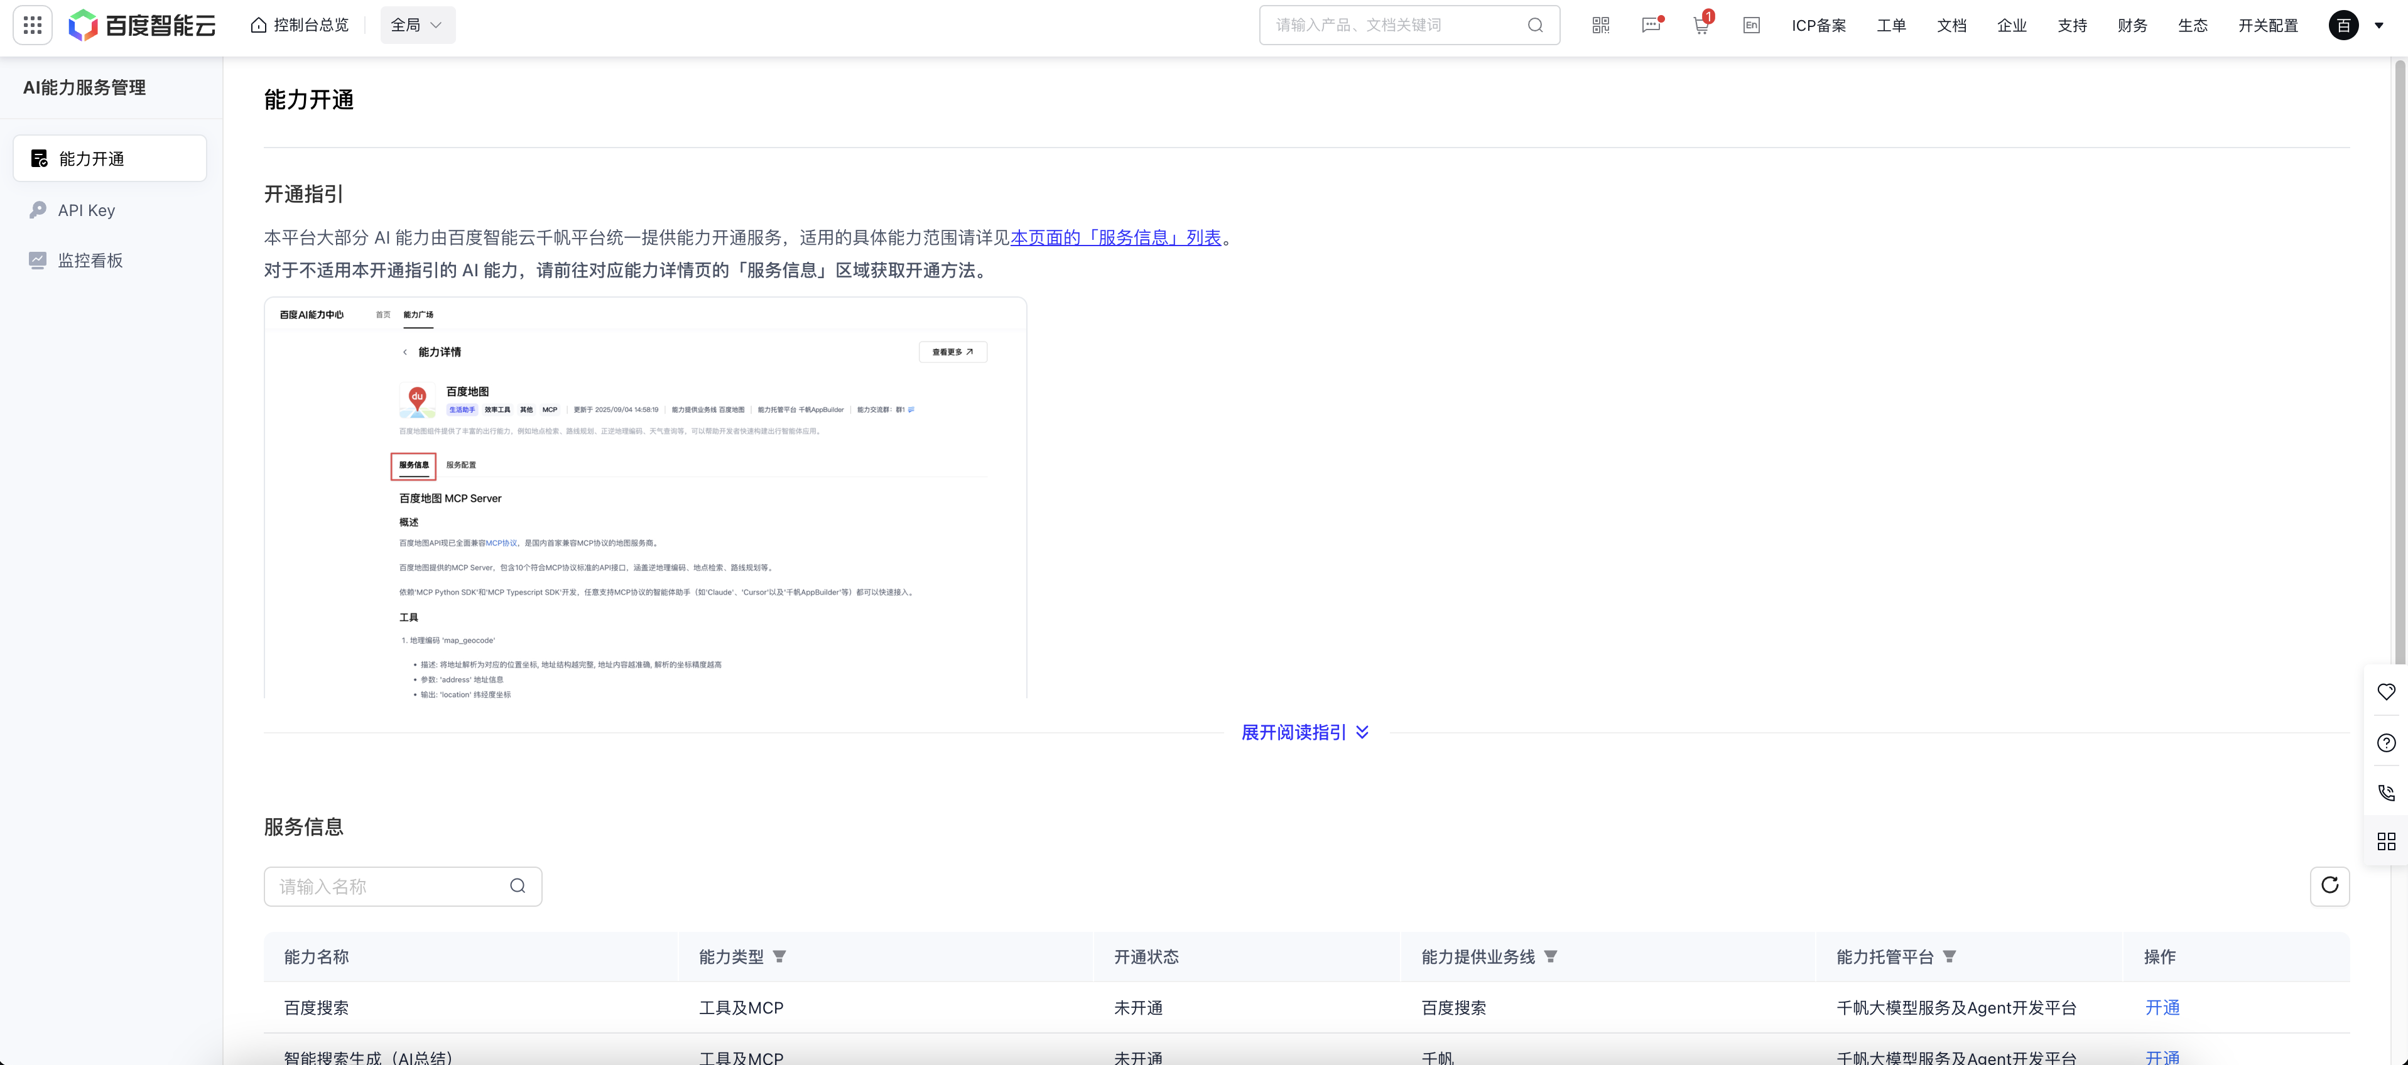Open 企业 menu item
Screen dimensions: 2408x1065
[x=2012, y=25]
